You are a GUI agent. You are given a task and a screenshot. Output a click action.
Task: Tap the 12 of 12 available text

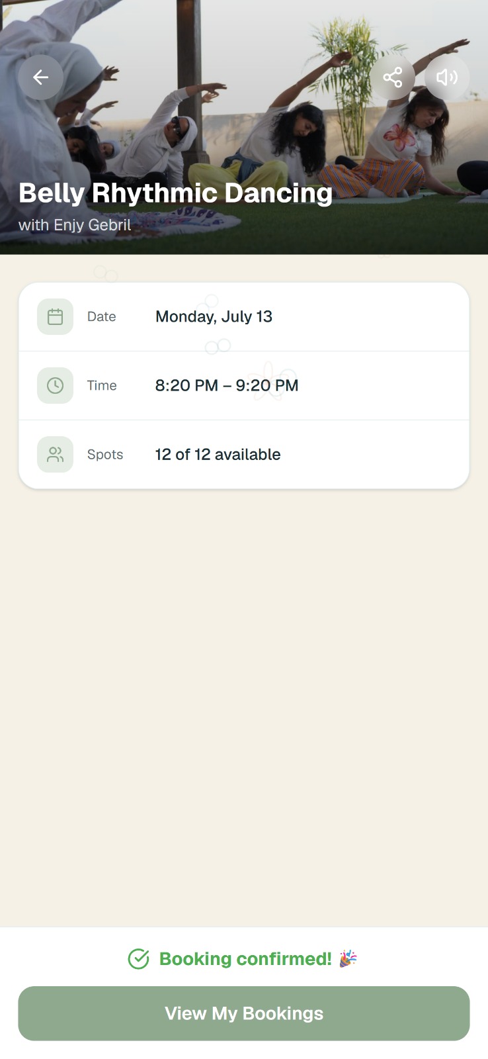point(218,454)
